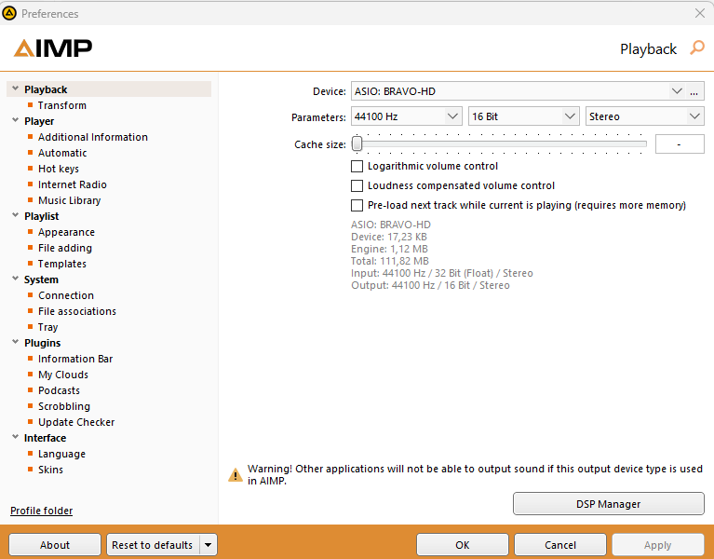Open the 16 Bit depth dropdown
714x559 pixels.
click(524, 116)
